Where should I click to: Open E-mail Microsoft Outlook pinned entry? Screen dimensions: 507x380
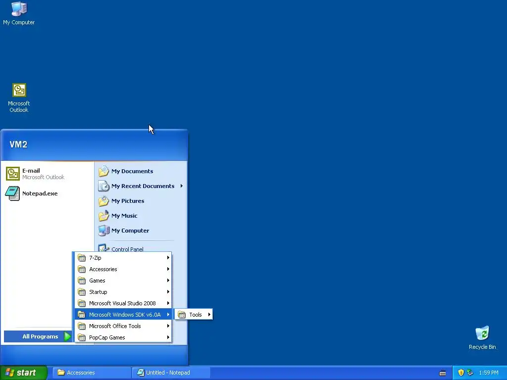coord(48,174)
